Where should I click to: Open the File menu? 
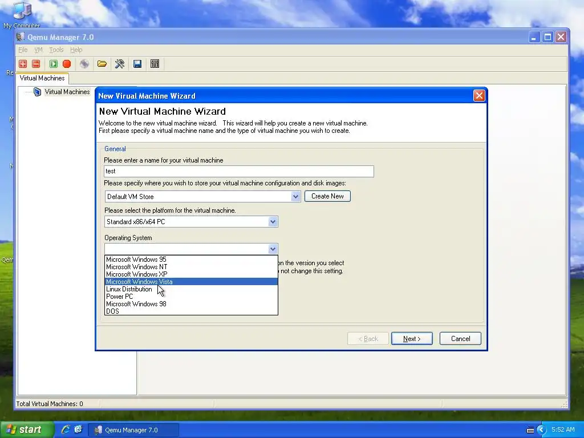23,50
